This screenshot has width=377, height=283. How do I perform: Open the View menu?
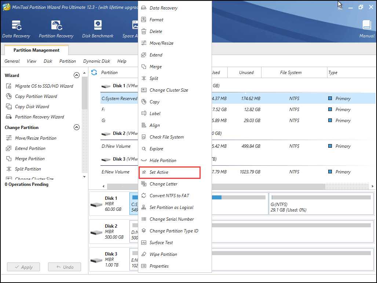tap(32, 61)
